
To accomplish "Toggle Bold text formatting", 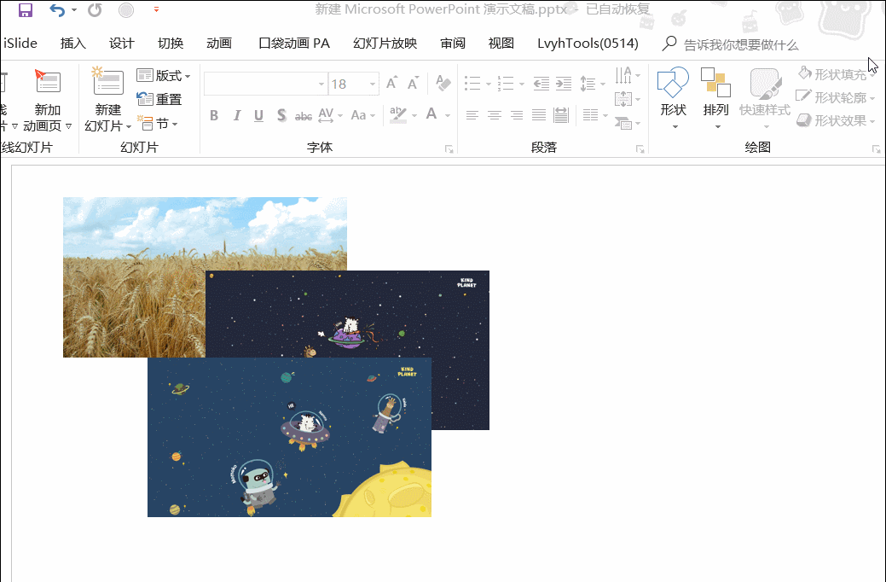I will point(214,115).
